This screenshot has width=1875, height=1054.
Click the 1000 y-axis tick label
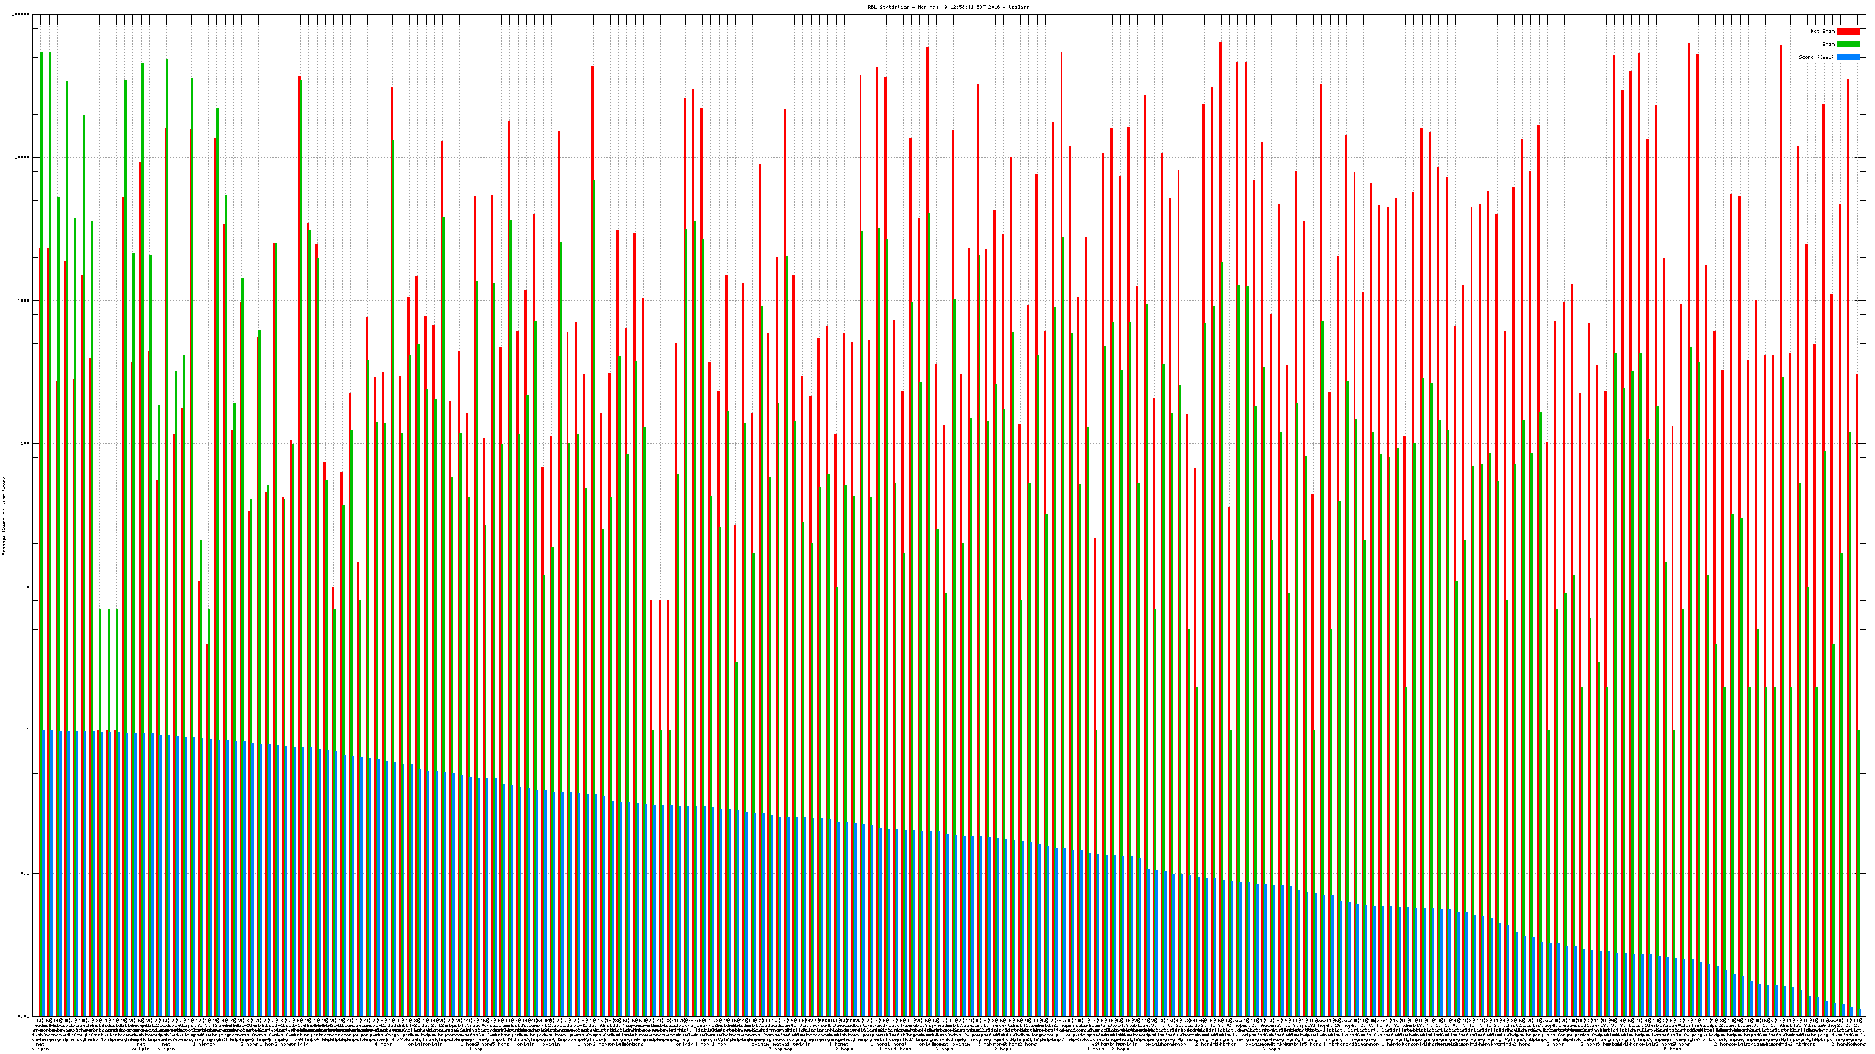point(24,300)
